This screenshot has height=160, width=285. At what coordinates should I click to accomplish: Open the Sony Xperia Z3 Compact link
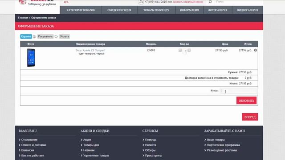(90, 50)
